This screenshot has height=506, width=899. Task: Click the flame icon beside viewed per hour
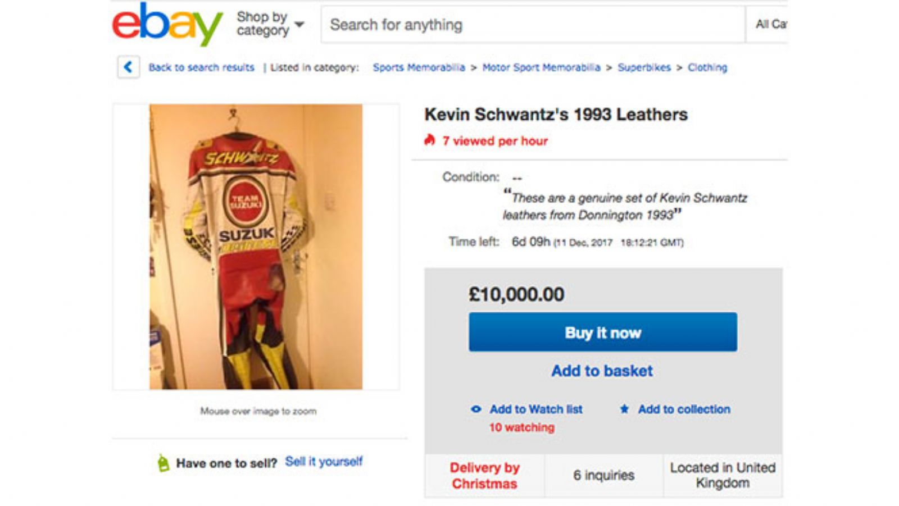[x=430, y=140]
